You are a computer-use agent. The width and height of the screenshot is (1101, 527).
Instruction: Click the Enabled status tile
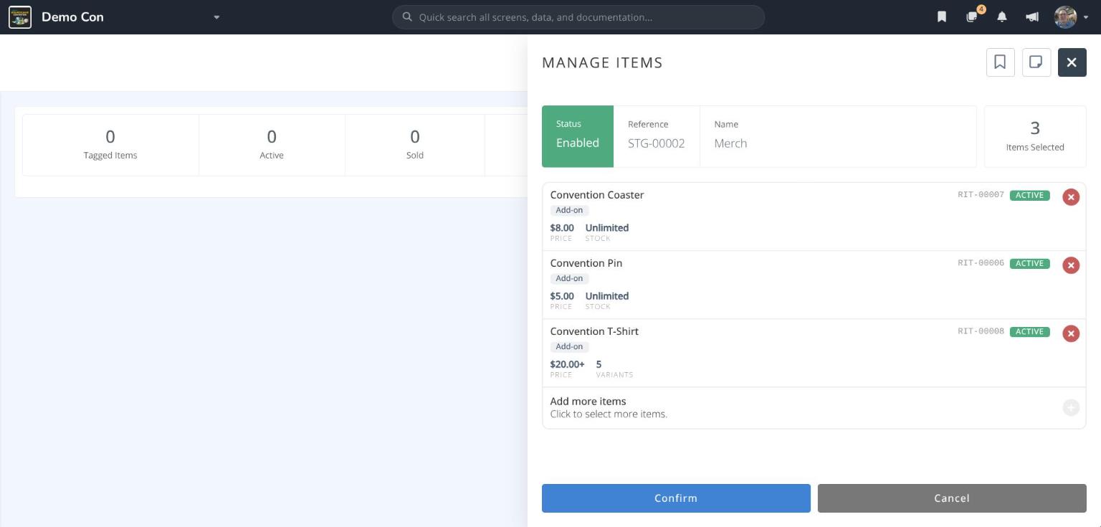pyautogui.click(x=578, y=136)
